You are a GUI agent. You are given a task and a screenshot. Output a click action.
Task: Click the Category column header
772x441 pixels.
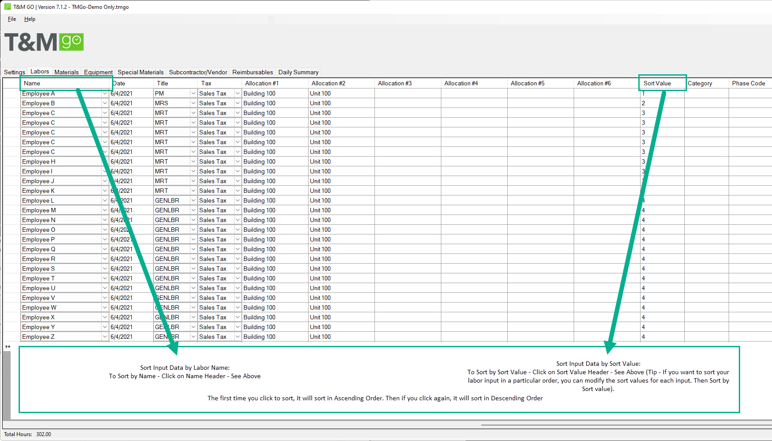point(706,83)
